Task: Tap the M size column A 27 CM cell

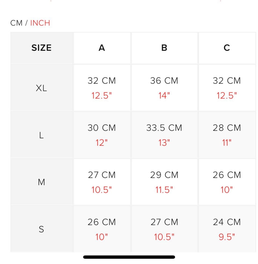Action: pos(102,182)
